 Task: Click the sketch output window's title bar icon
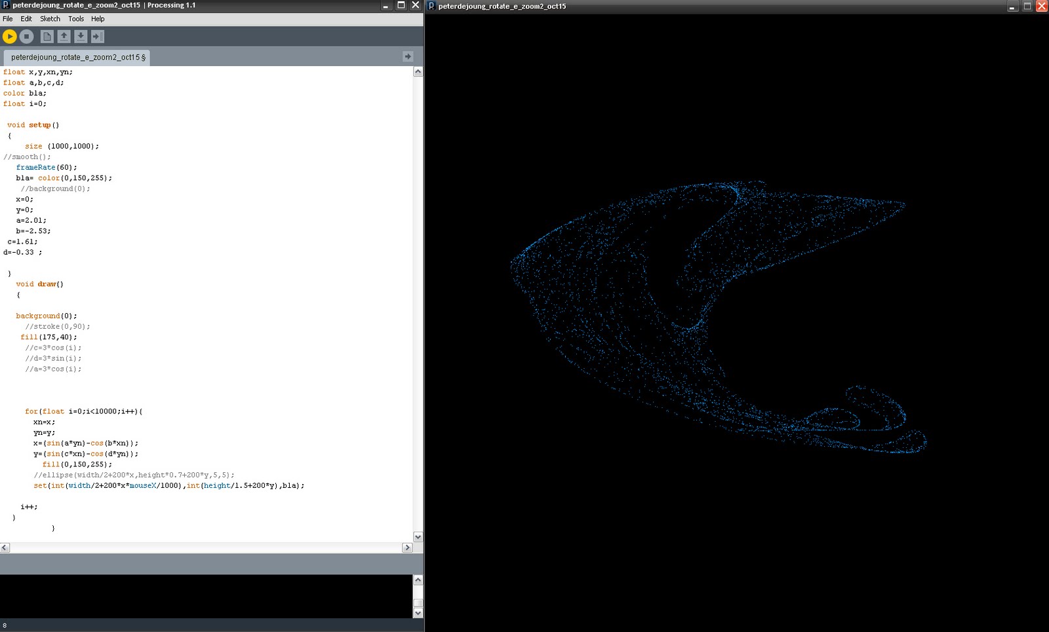431,7
